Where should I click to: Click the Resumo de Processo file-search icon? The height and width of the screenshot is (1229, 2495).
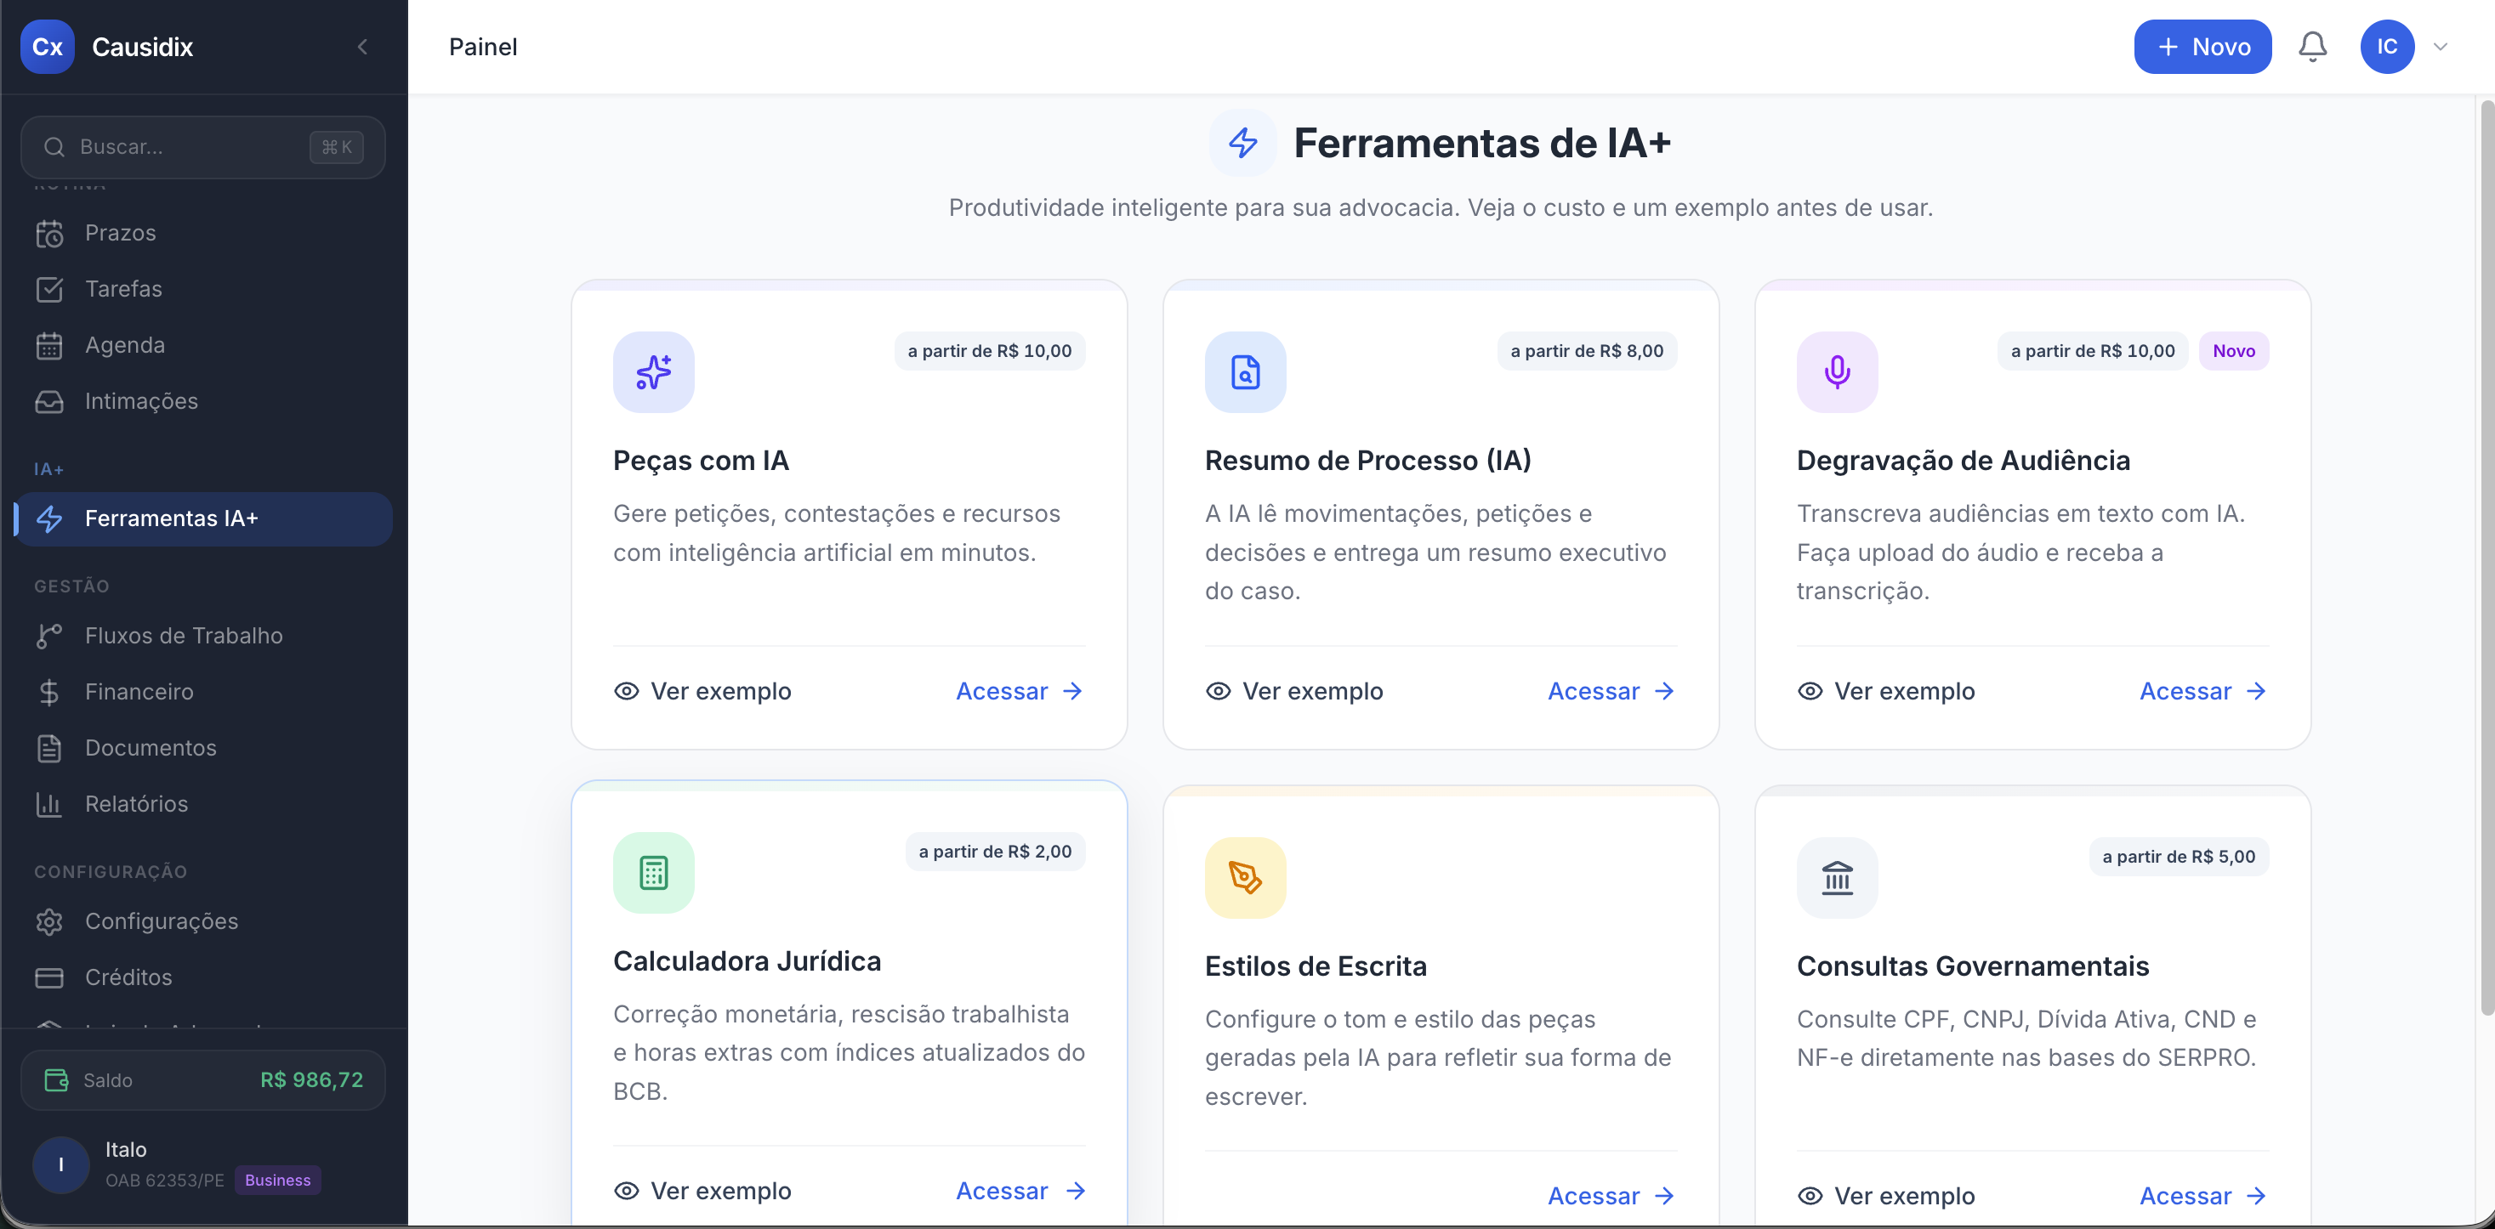point(1246,372)
